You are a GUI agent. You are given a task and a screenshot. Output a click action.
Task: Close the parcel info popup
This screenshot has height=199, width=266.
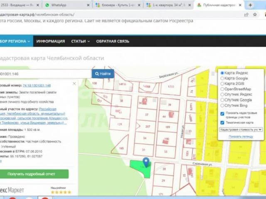point(74,83)
